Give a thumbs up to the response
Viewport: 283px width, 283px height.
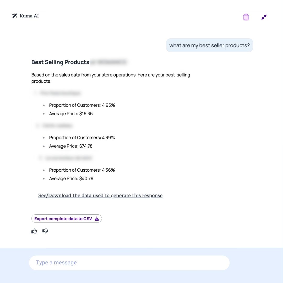coord(34,231)
